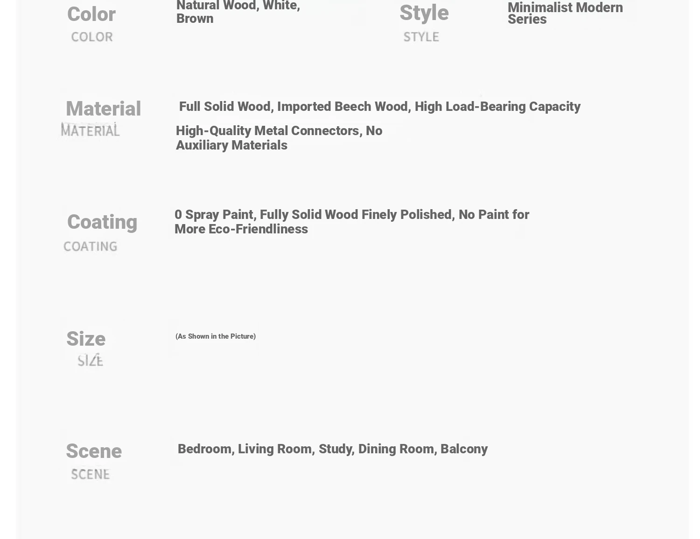Select the Natural Wood, White, Brown text
The width and height of the screenshot is (700, 539).
238,12
